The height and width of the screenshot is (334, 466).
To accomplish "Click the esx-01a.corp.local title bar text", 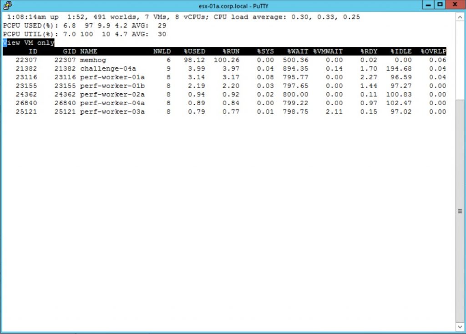I will [233, 6].
